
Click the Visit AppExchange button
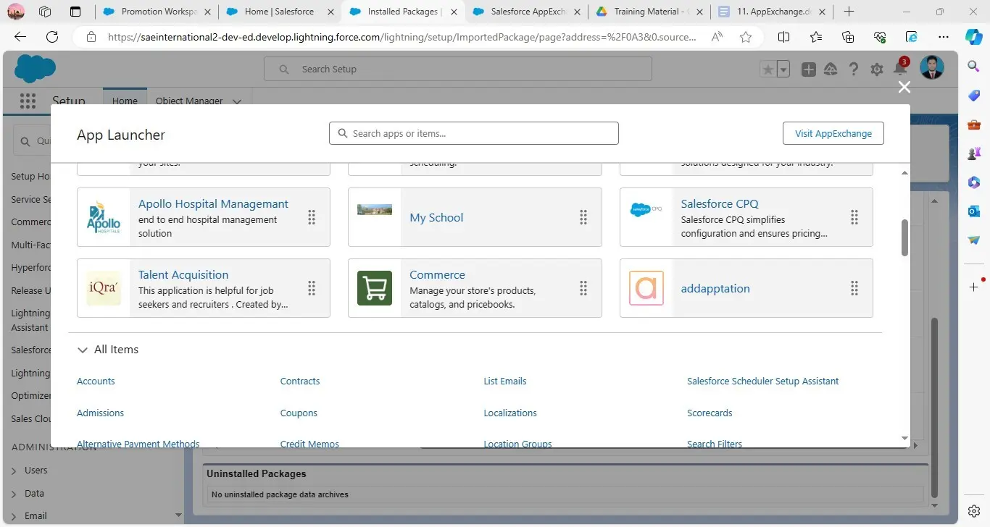tap(833, 133)
